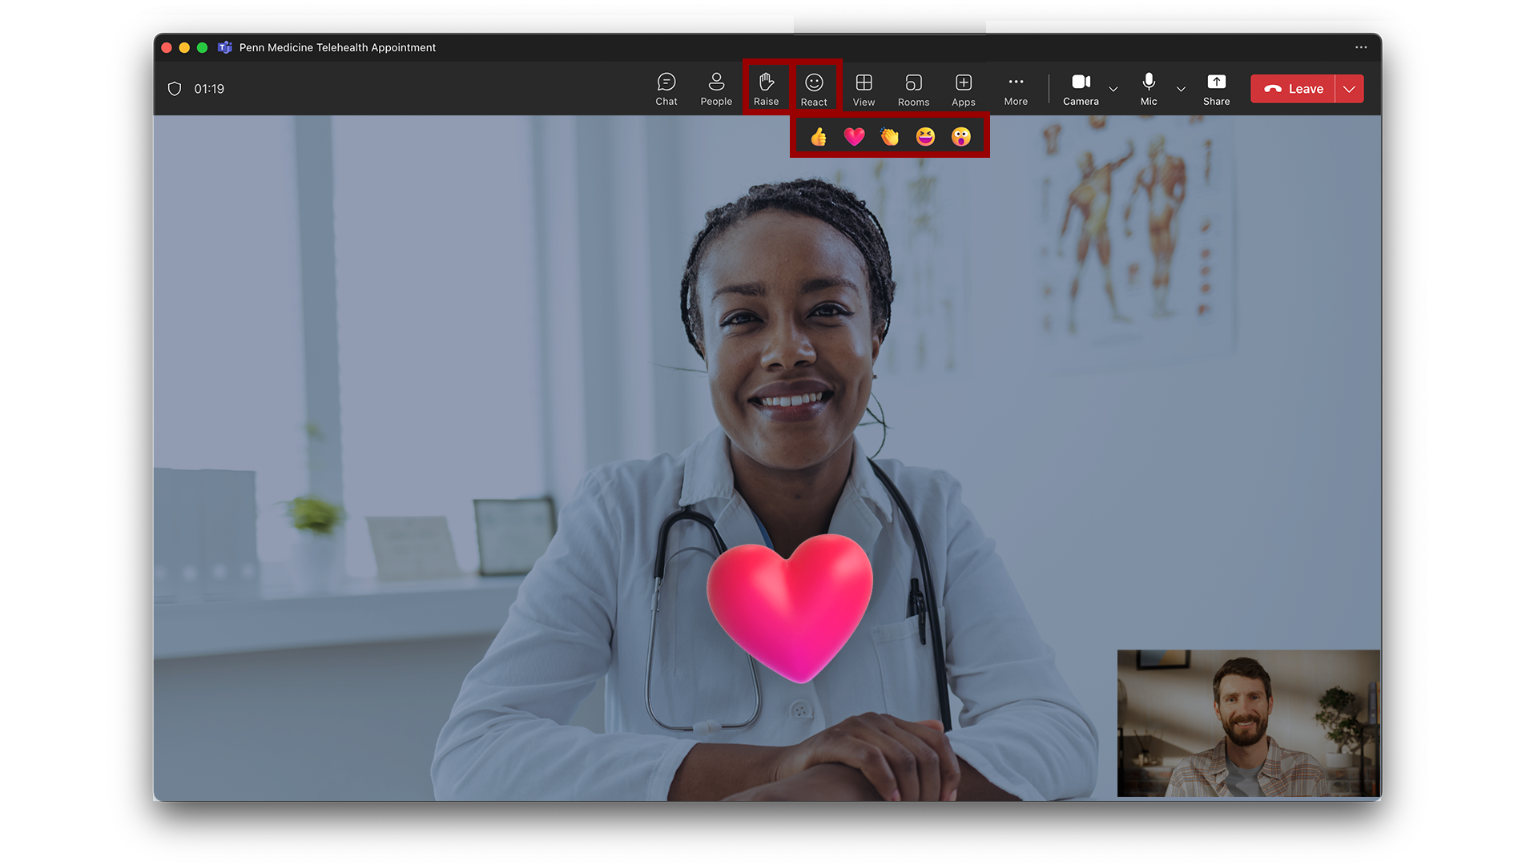The image size is (1538, 865).
Task: Open the Chat panel
Action: (x=666, y=88)
